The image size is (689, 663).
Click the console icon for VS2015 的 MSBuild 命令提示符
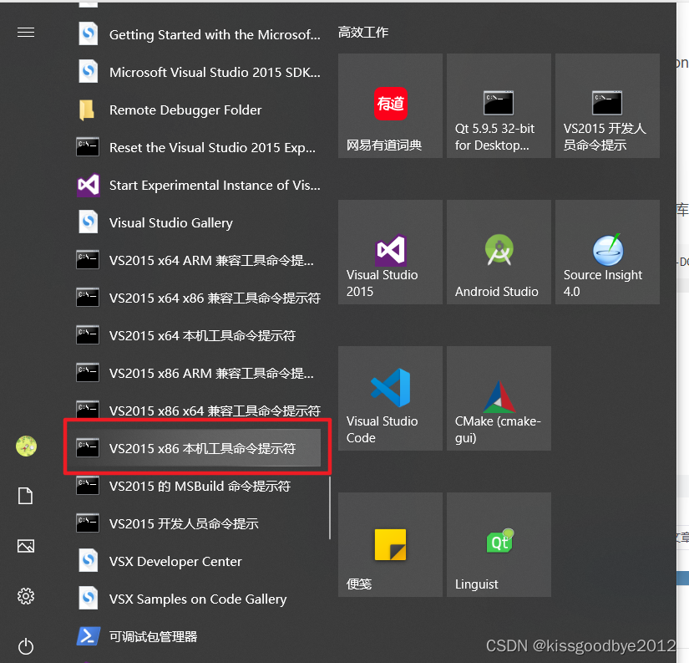[x=88, y=486]
